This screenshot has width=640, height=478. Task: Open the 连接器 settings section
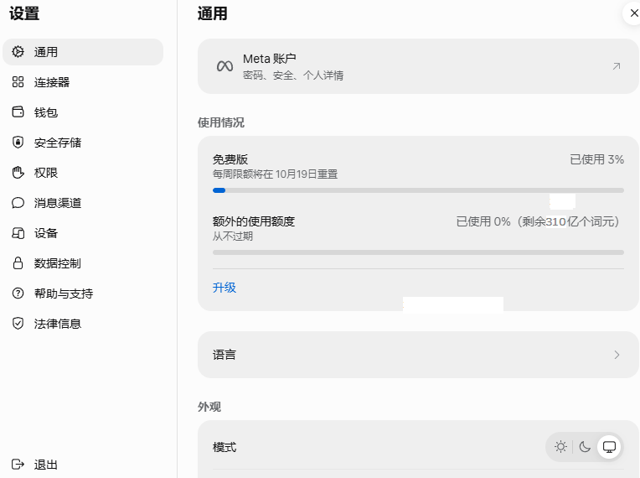coord(83,82)
